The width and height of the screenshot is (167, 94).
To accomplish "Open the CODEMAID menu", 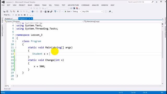I will pos(85,5).
